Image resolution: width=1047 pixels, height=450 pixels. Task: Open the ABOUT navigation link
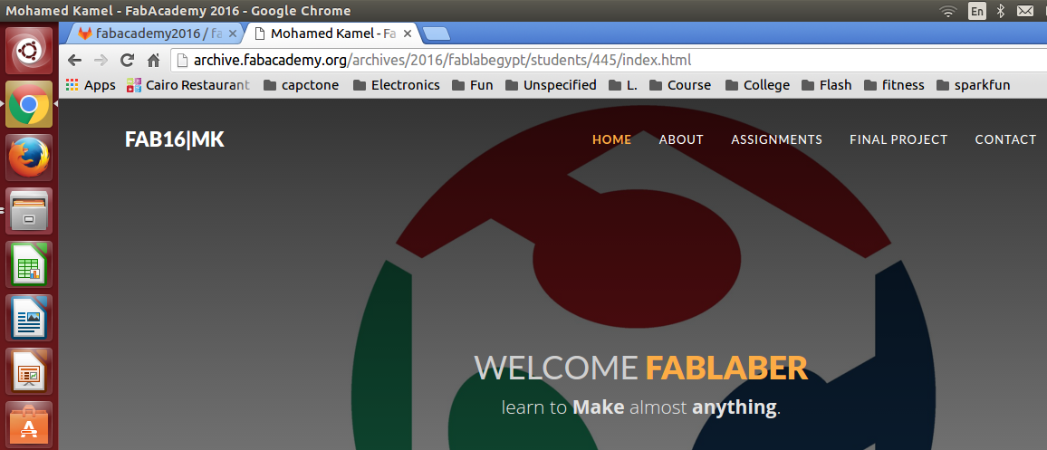coord(681,139)
